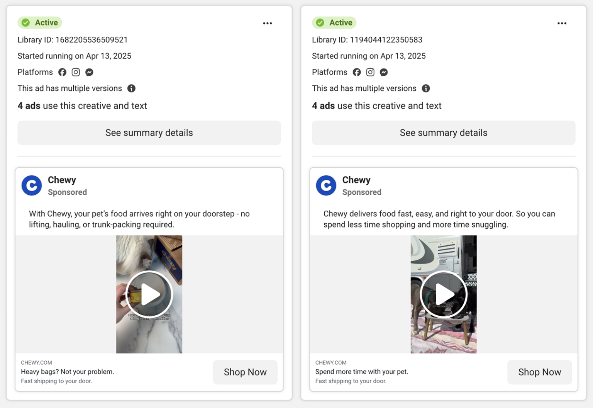Screen dimensions: 593x408
Task: Click 'Sponsored' label on doorstep delivery ad
Action: (x=67, y=192)
